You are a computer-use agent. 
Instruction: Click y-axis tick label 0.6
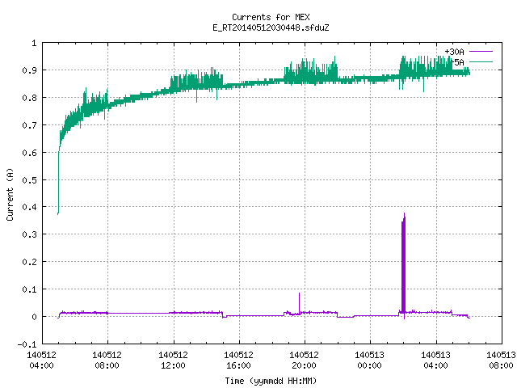coord(29,153)
